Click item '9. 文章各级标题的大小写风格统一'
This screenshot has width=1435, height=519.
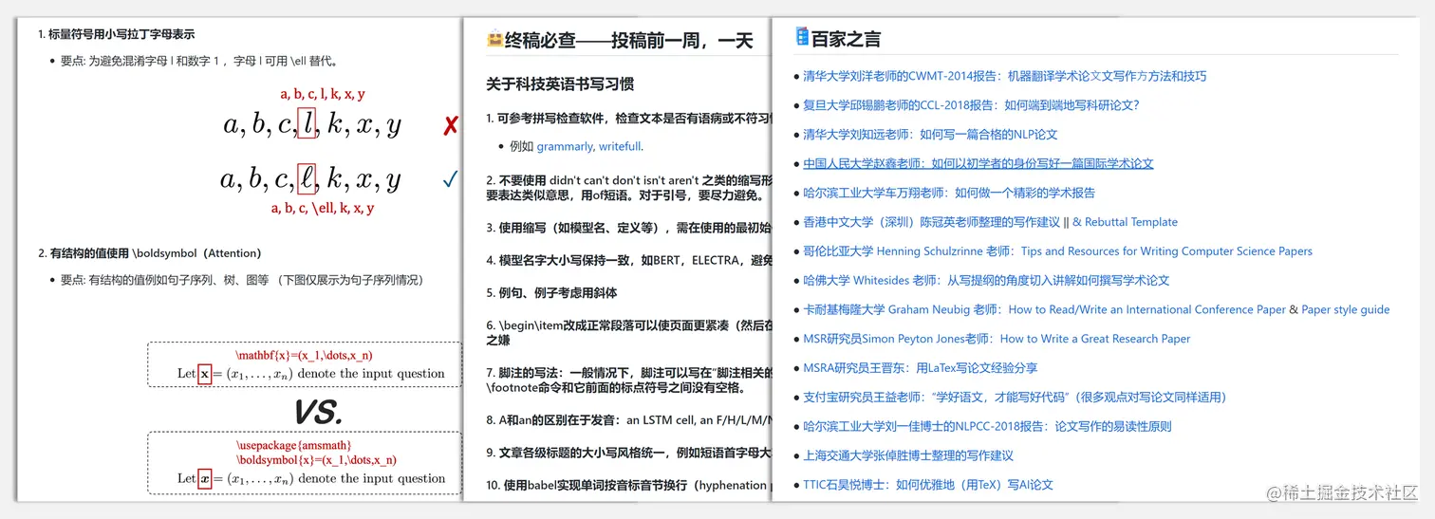(x=628, y=453)
